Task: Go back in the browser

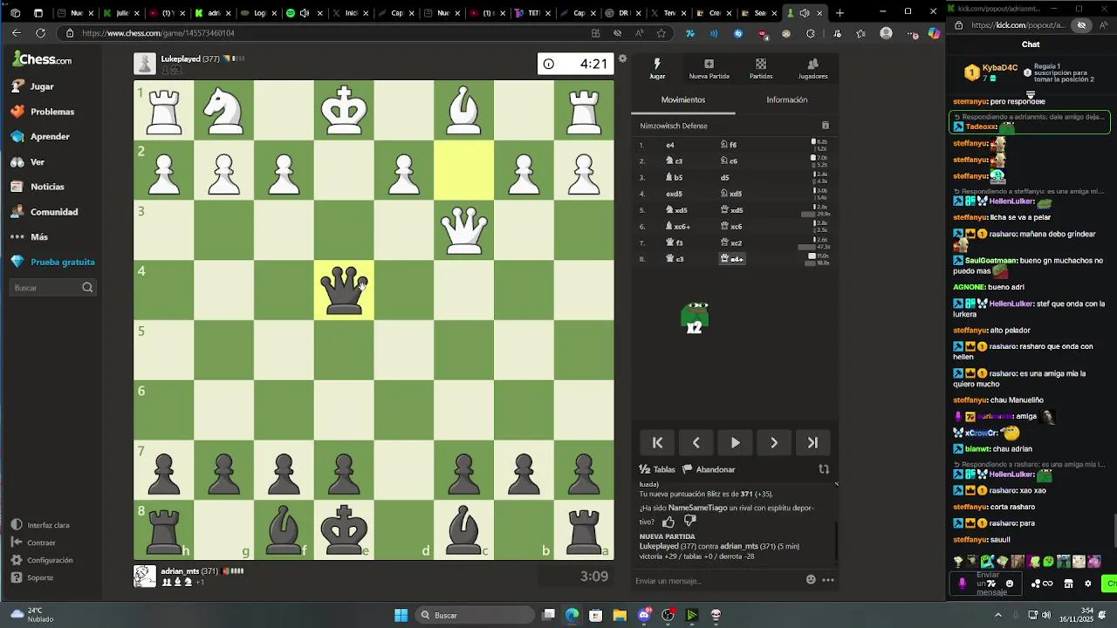Action: click(x=16, y=33)
